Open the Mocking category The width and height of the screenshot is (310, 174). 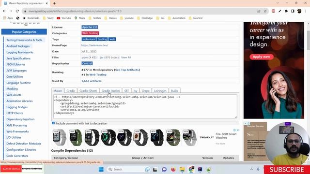coord(12,89)
